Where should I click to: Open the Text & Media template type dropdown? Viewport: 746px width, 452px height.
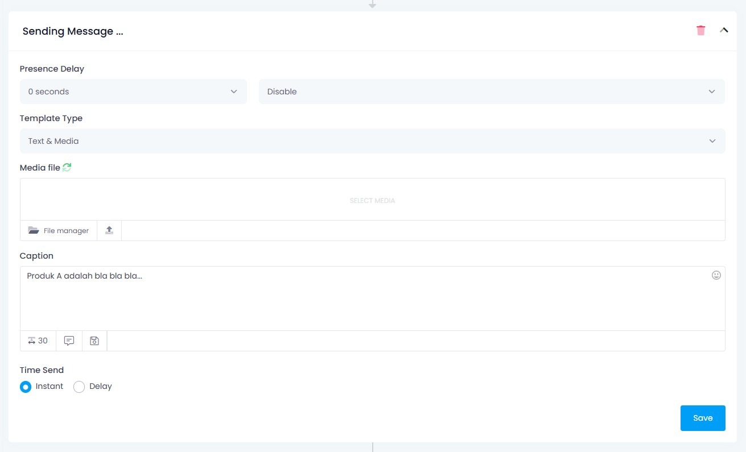pyautogui.click(x=373, y=141)
